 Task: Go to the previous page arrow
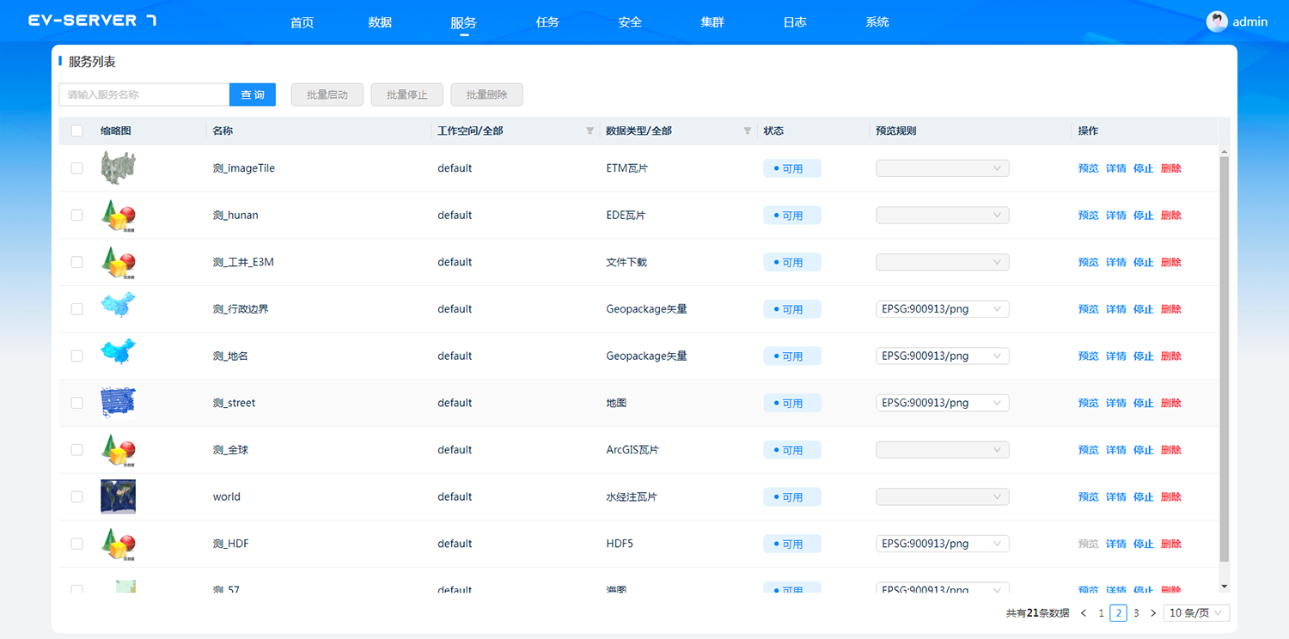1084,613
